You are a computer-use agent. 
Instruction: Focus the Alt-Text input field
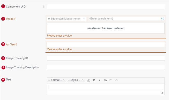coord(106,45)
